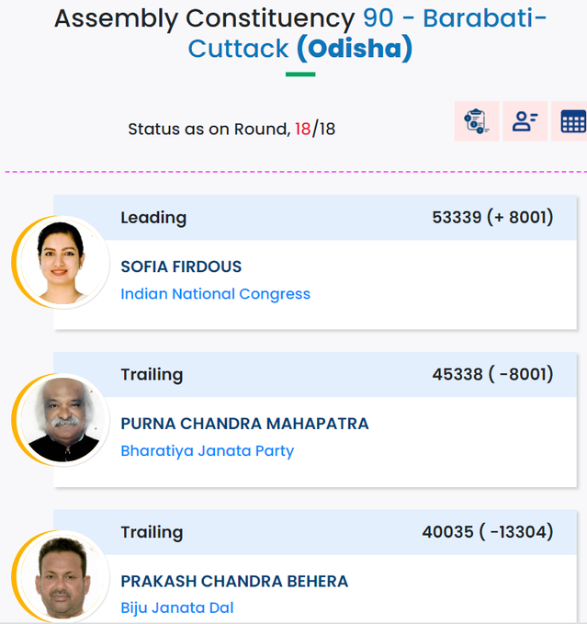This screenshot has height=624, width=587.
Task: Open the Biju Janata Dal link
Action: click(x=177, y=607)
